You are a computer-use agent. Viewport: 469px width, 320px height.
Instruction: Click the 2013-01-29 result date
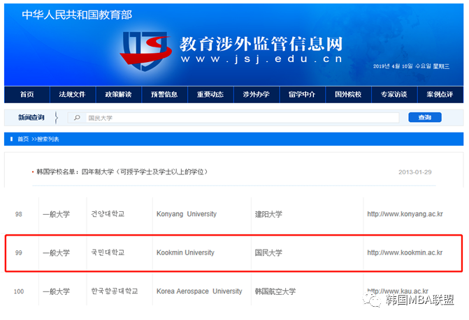pyautogui.click(x=415, y=172)
